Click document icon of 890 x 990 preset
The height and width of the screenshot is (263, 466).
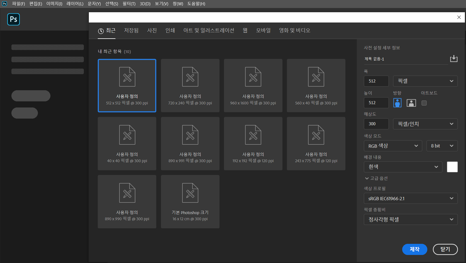click(x=127, y=193)
